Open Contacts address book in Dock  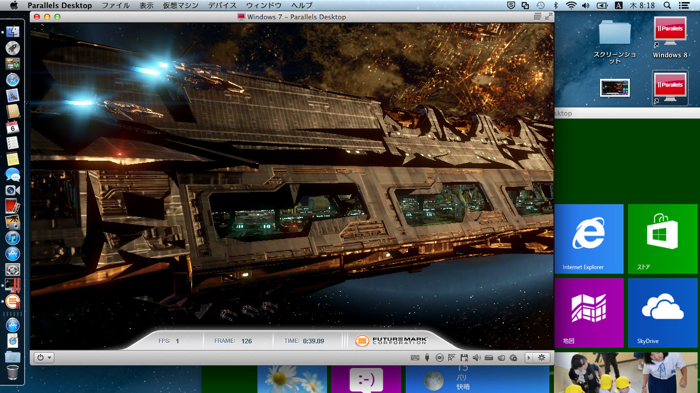point(12,111)
